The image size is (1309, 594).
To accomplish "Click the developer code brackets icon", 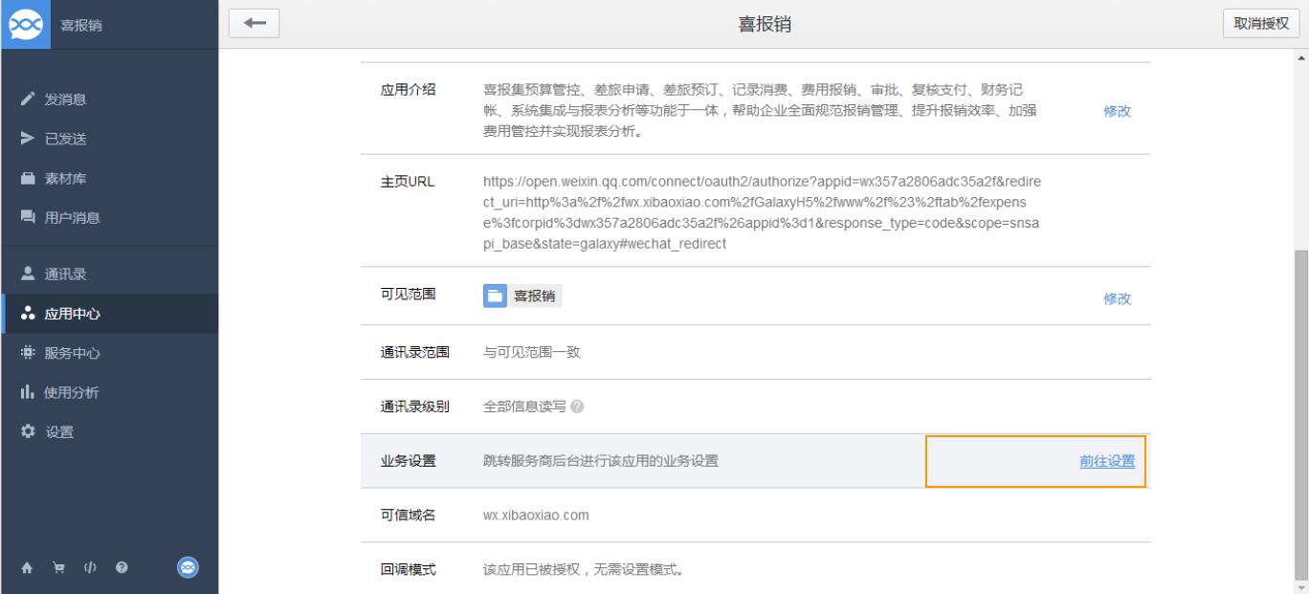I will pos(91,568).
